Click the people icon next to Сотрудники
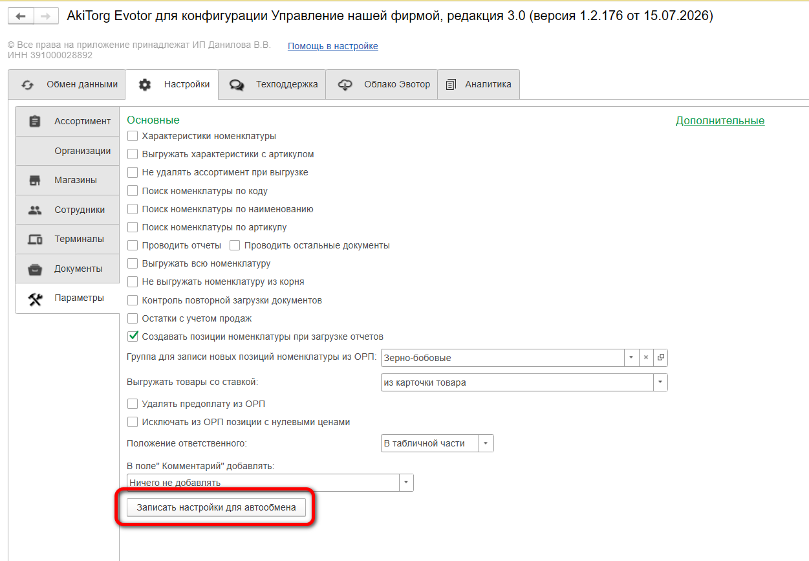 coord(35,210)
